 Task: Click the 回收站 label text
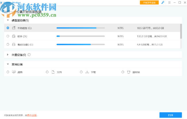[x=136, y=72]
